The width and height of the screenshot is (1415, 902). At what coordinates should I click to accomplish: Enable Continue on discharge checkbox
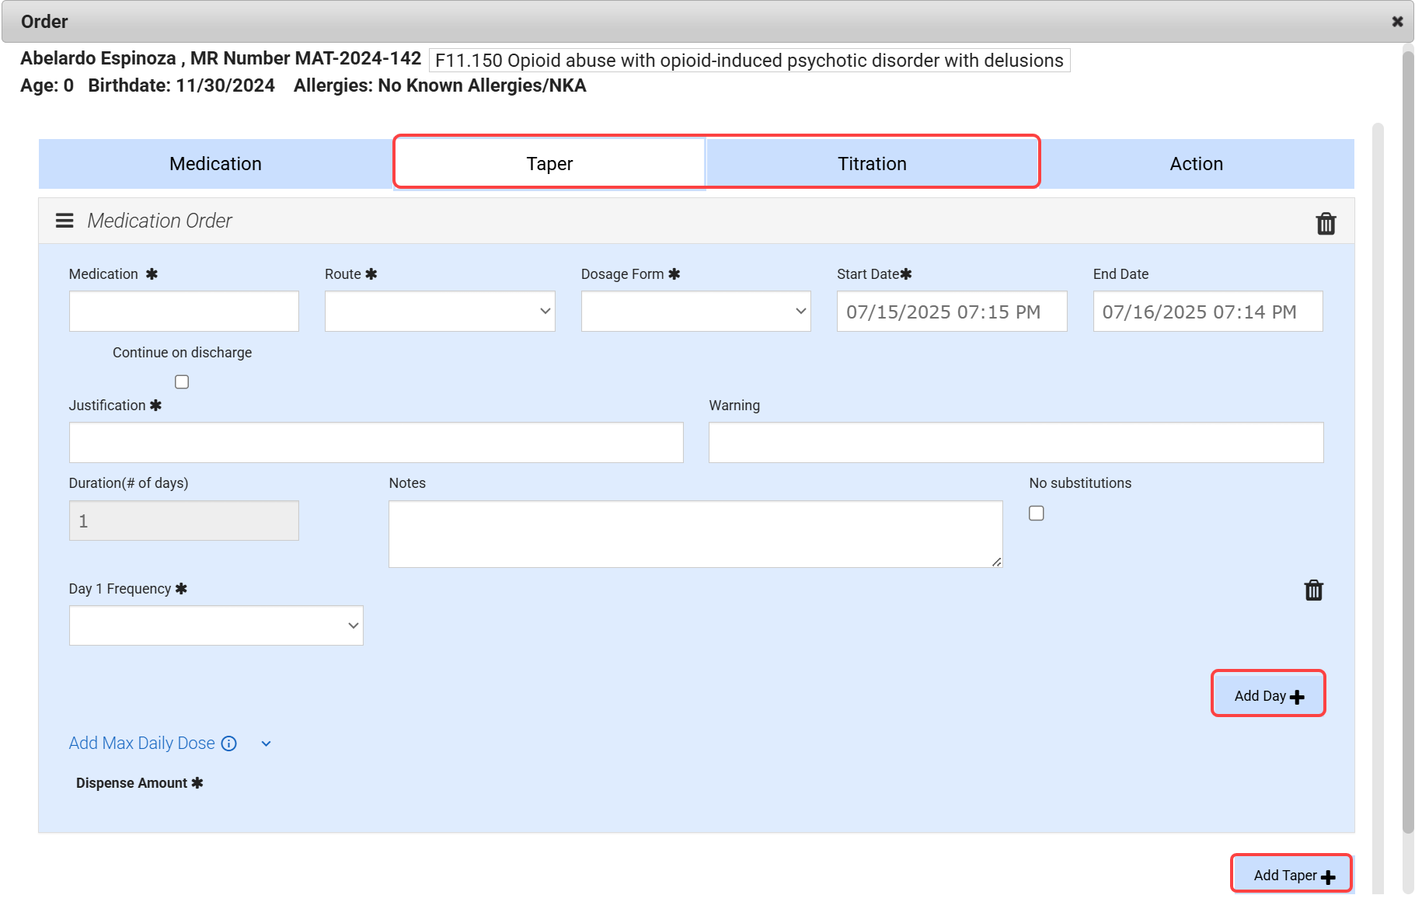click(182, 381)
